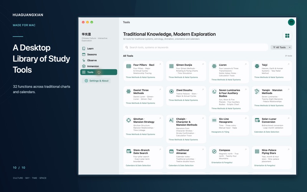Go to Immersion in sidebar
This screenshot has height=192, width=307.
(99, 66)
